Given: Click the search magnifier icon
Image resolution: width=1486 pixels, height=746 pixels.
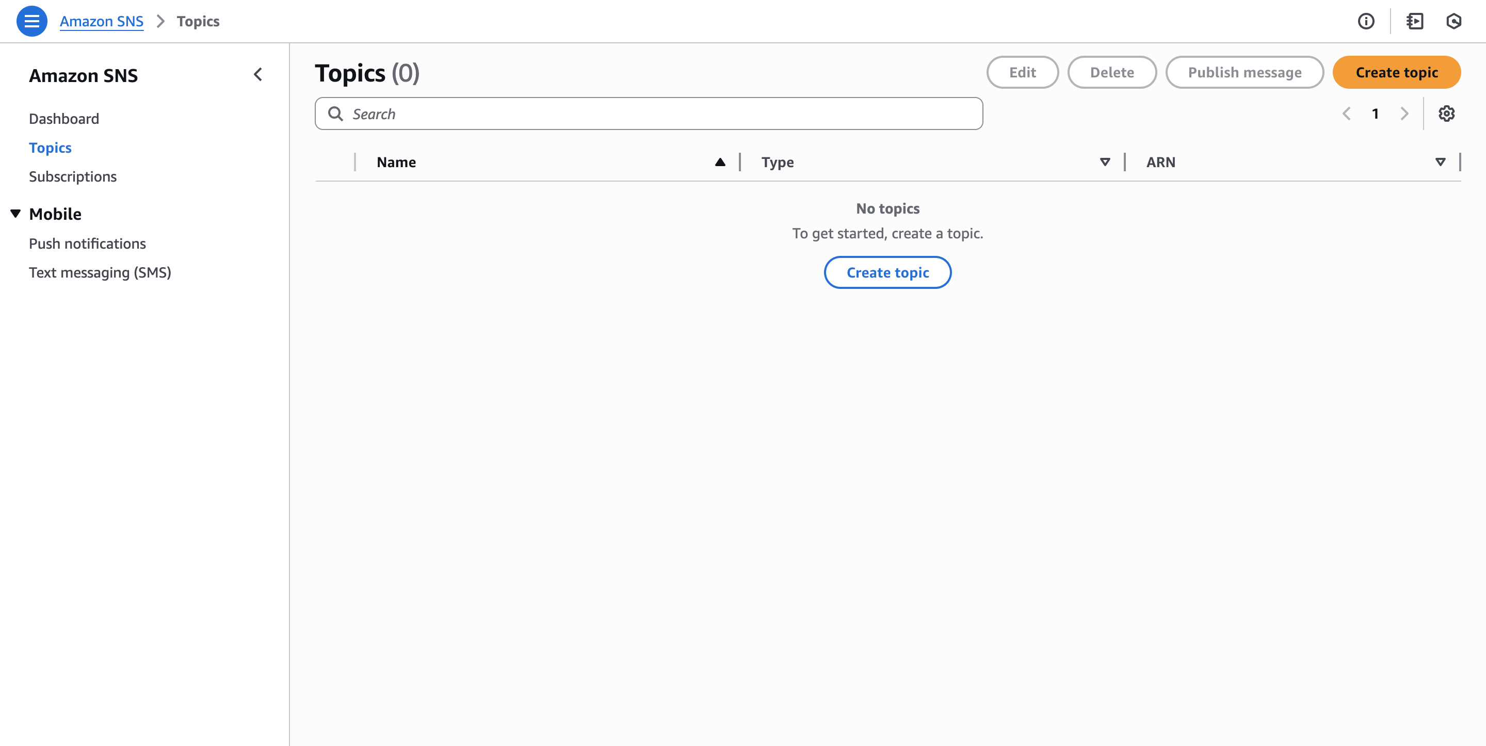Looking at the screenshot, I should (336, 113).
